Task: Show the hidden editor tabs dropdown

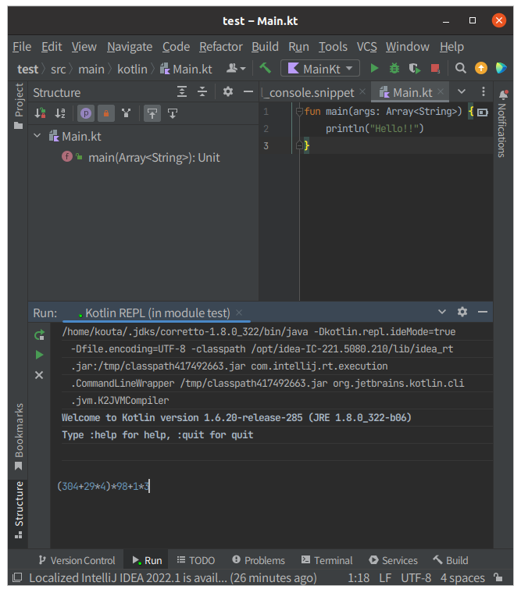Action: pyautogui.click(x=462, y=91)
